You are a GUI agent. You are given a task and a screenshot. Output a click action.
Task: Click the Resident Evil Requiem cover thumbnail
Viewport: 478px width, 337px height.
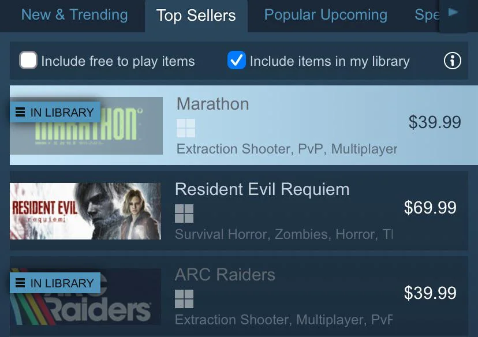(x=85, y=211)
